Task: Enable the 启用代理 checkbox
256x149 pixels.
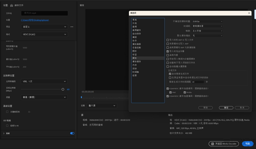Action: click(167, 55)
